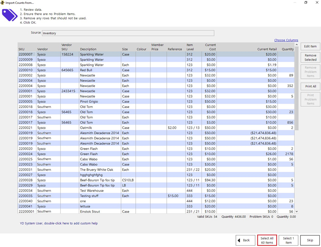321x247 pixels.
Task: Open the Choose Columns link
Action: tap(286, 40)
